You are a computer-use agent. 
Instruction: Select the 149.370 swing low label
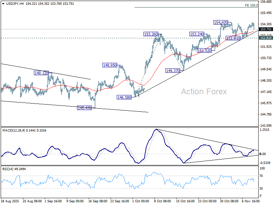tap(173, 71)
